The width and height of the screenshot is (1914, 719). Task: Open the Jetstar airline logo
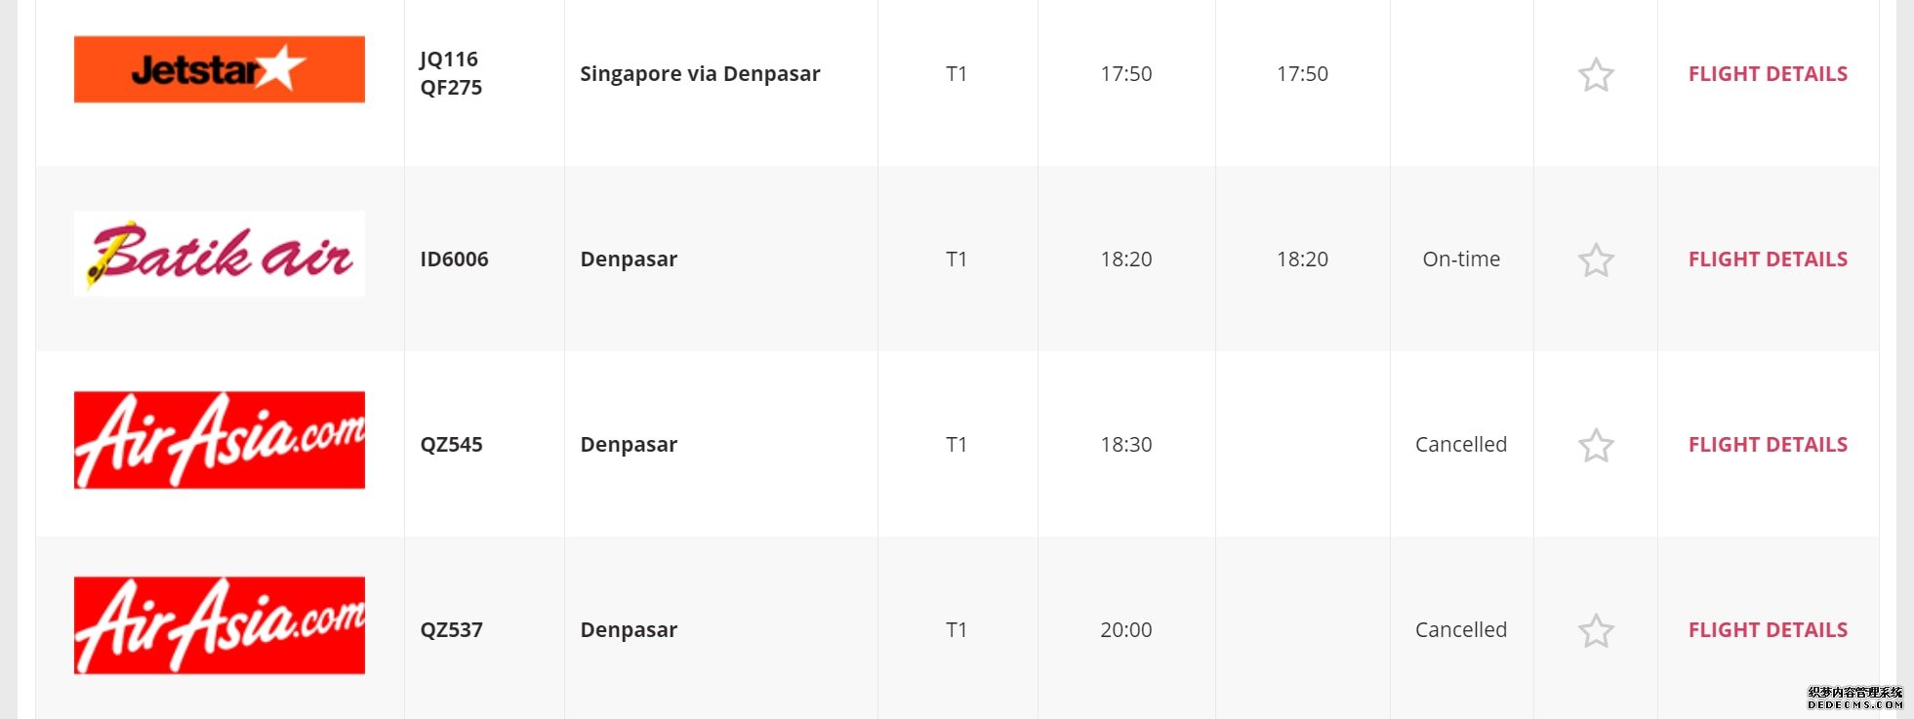pyautogui.click(x=220, y=69)
